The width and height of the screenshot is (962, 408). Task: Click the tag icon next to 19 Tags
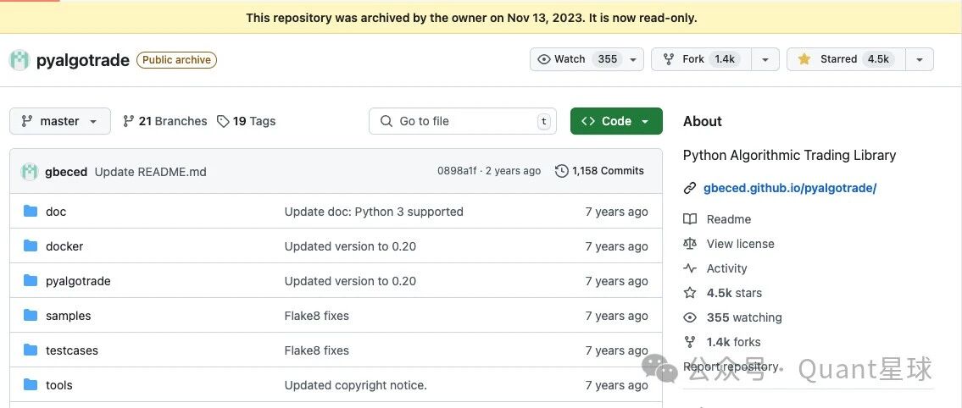pyautogui.click(x=223, y=121)
